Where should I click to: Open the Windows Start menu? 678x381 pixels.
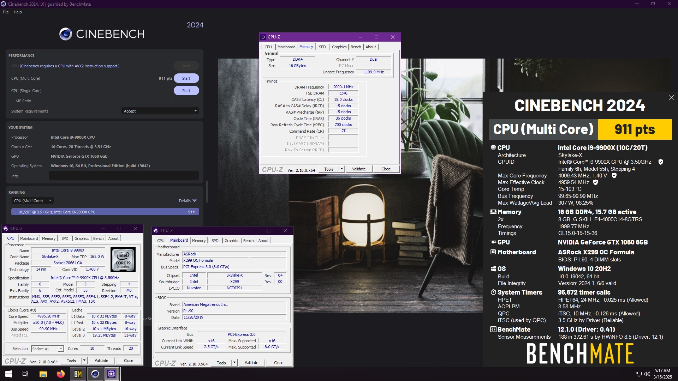8,374
